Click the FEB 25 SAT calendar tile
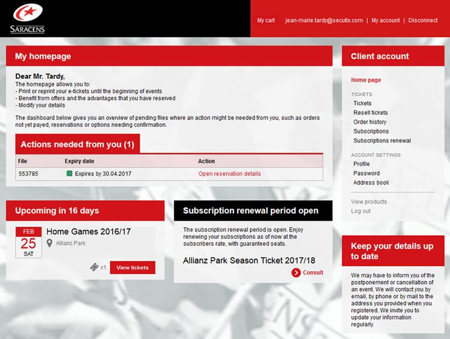Screen dimensions: 450x339 (29, 243)
